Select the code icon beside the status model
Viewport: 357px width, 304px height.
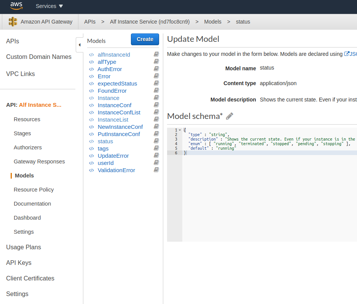[x=91, y=141]
